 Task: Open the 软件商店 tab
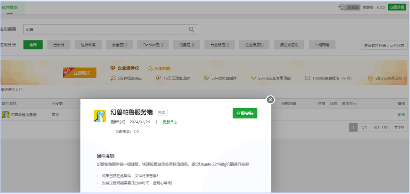coord(10,7)
